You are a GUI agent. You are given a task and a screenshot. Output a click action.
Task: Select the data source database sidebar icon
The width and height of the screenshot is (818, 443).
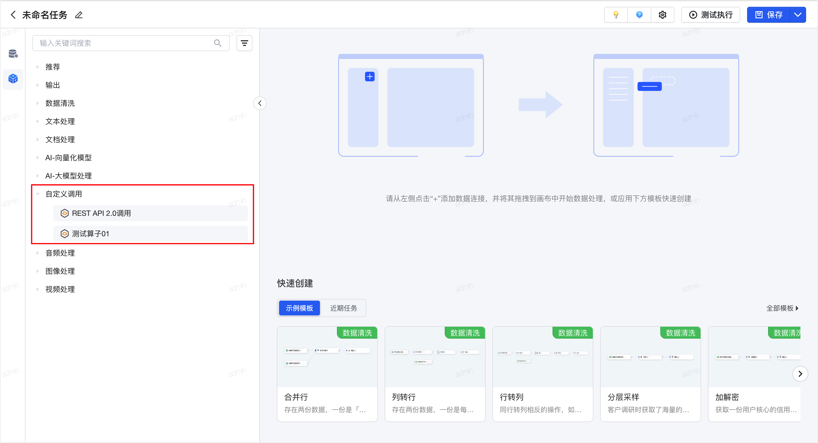13,54
